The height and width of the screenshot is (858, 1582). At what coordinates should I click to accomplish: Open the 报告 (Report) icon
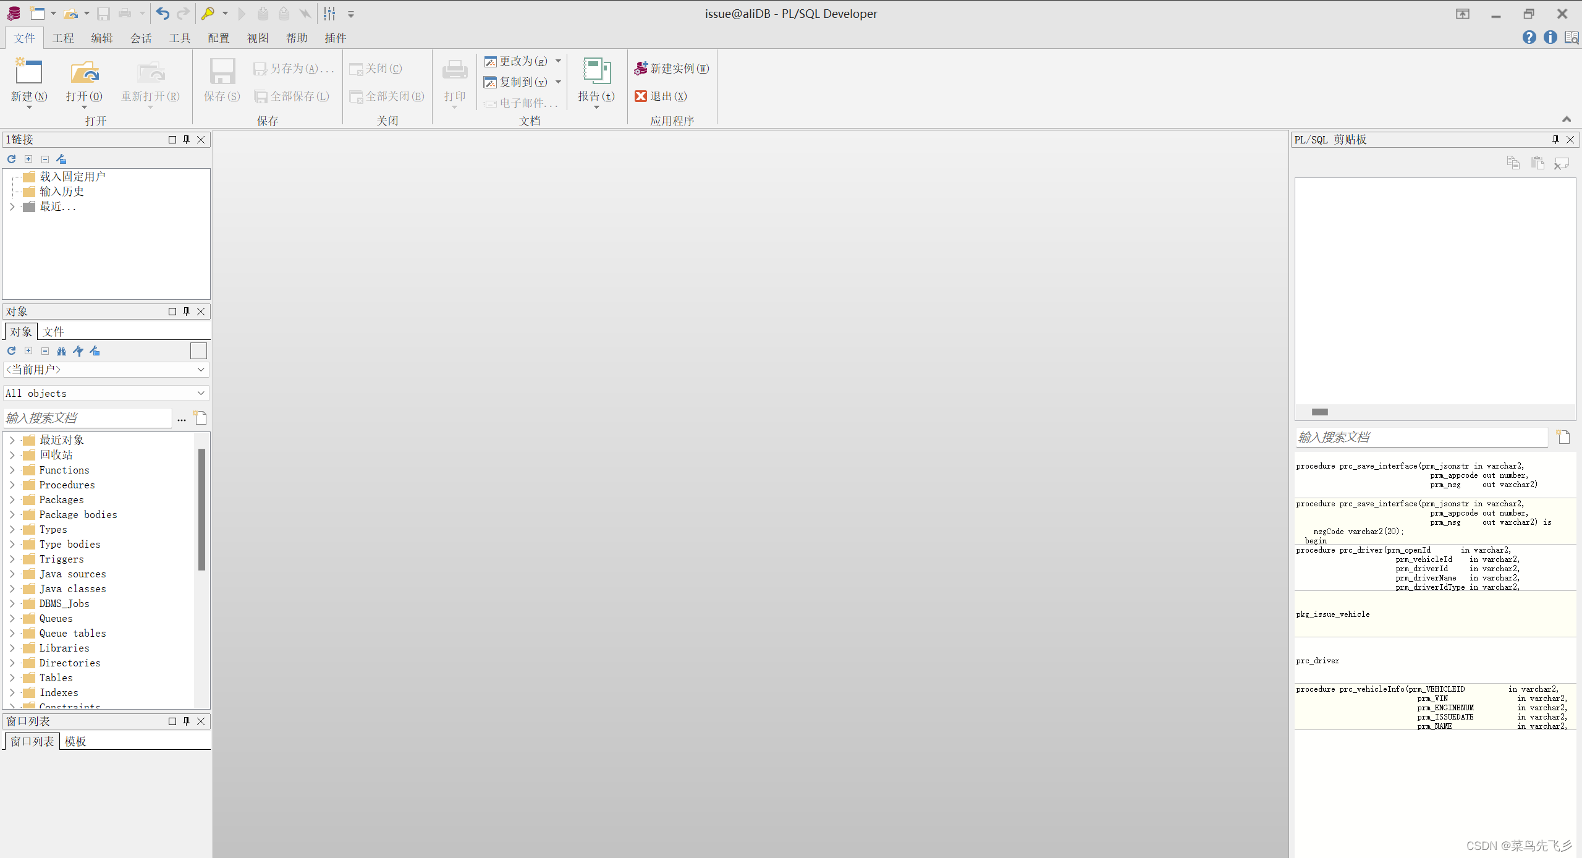596,72
